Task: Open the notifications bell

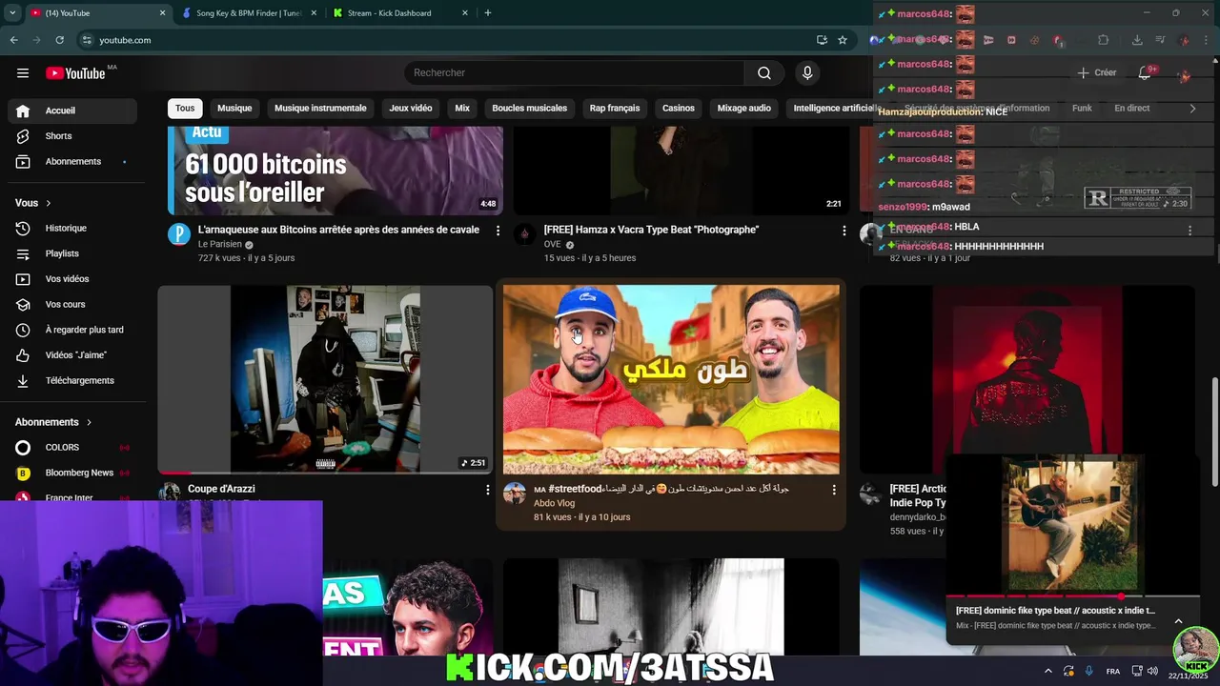Action: 1145,73
